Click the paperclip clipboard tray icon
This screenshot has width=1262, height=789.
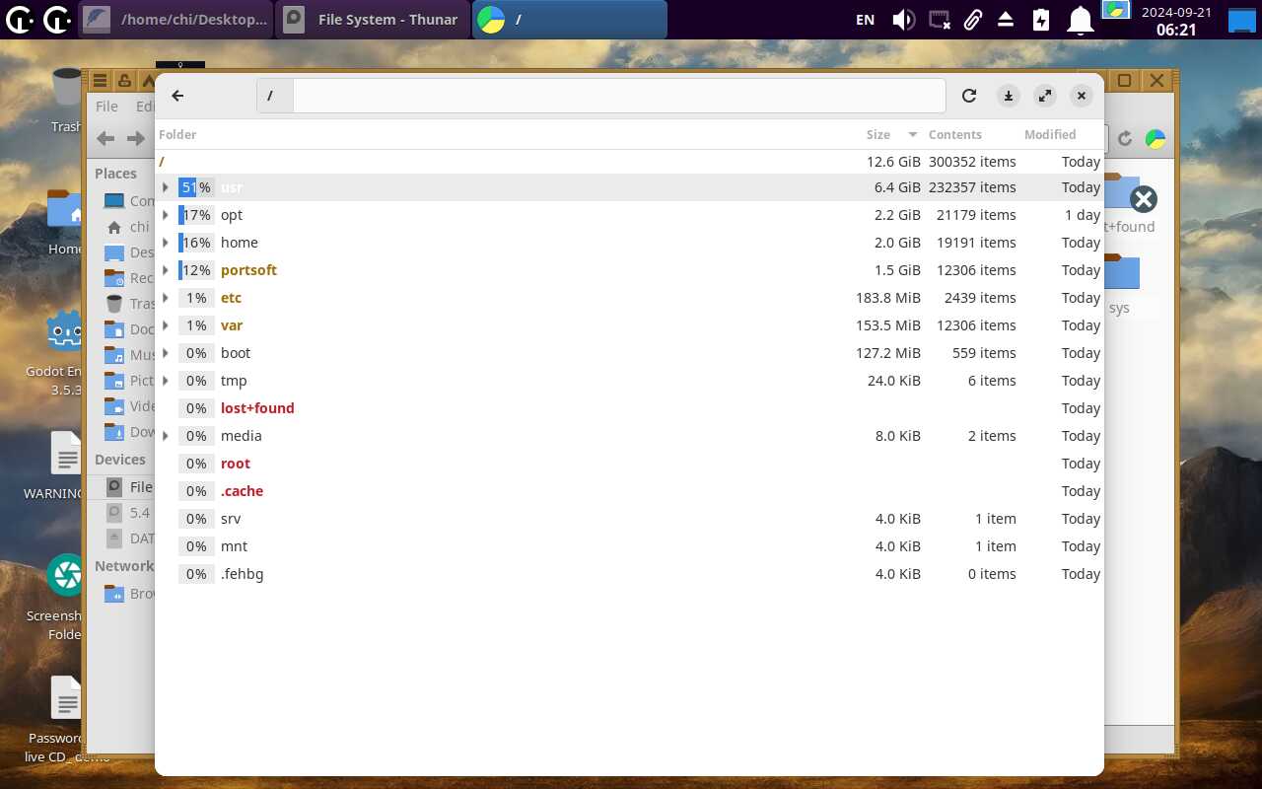[x=972, y=20]
